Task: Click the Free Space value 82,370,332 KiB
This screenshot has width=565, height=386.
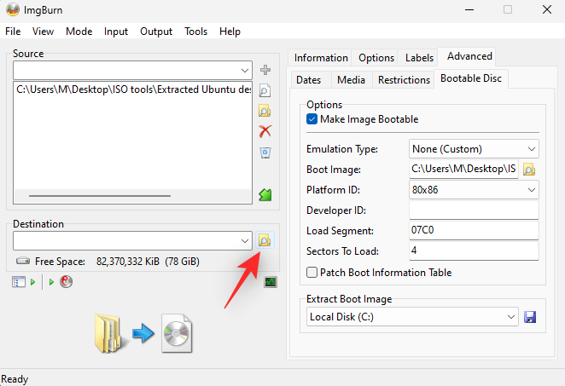Action: click(x=127, y=262)
